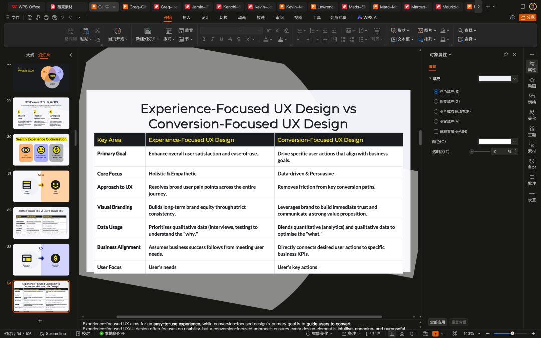Screen dimensions: 541x338
Task: Select slide 32 thumbnail Traffic-Focused SEO
Action: 41,223
